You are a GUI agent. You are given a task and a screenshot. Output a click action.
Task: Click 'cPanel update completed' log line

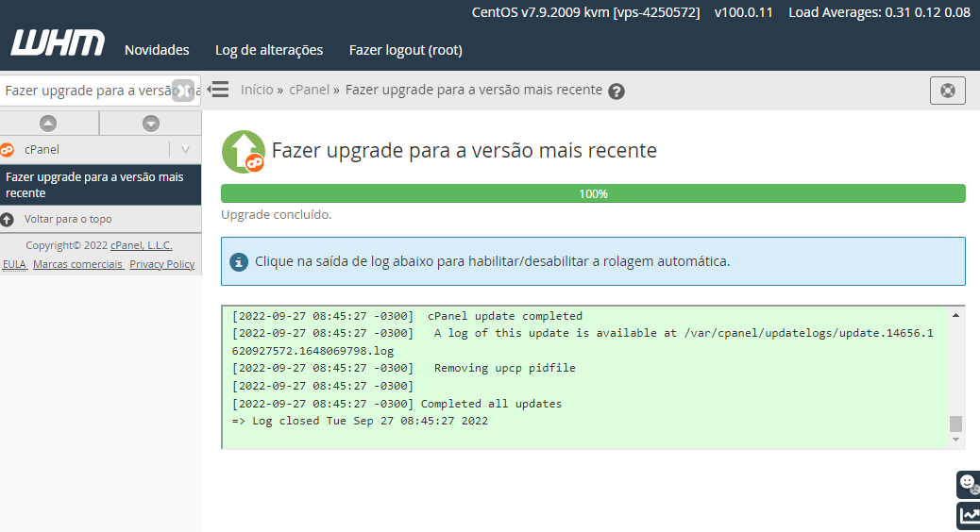[x=505, y=316]
